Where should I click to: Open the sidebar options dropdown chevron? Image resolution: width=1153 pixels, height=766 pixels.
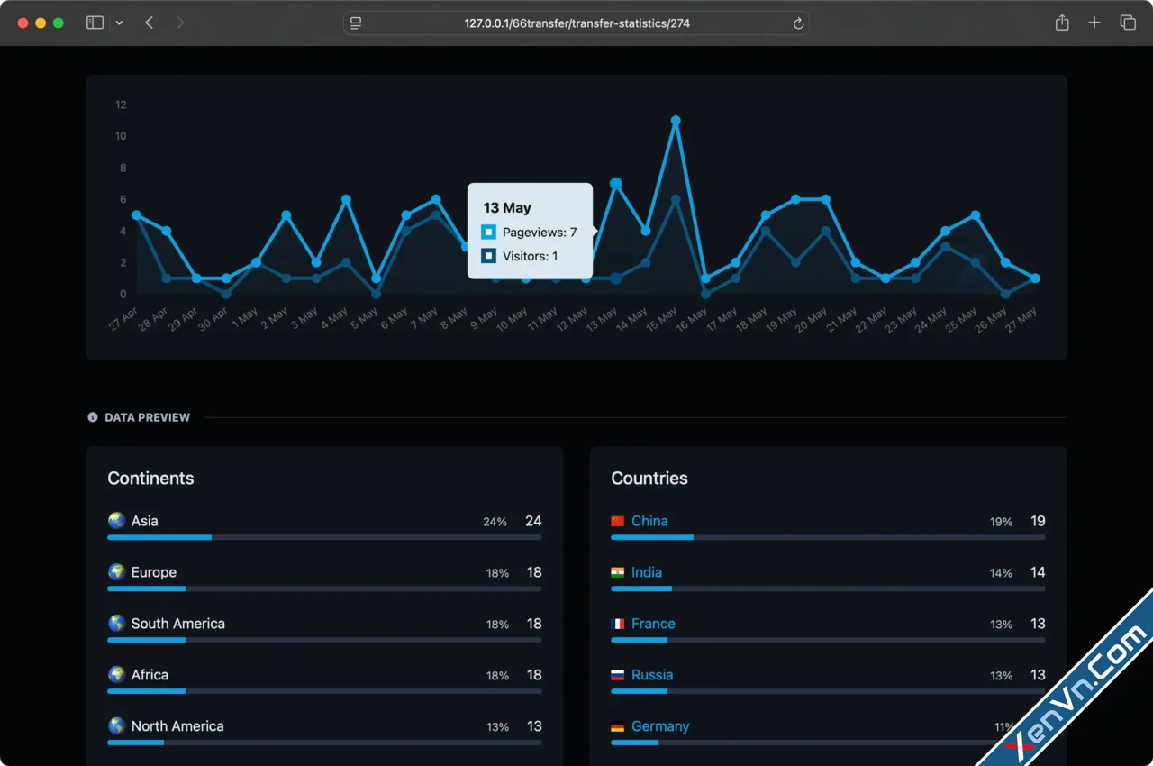(119, 23)
